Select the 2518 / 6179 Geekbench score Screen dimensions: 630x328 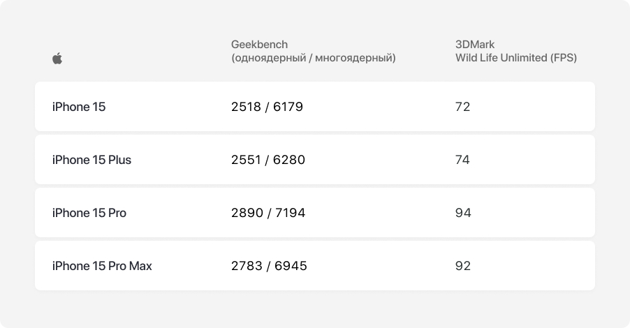[267, 107]
